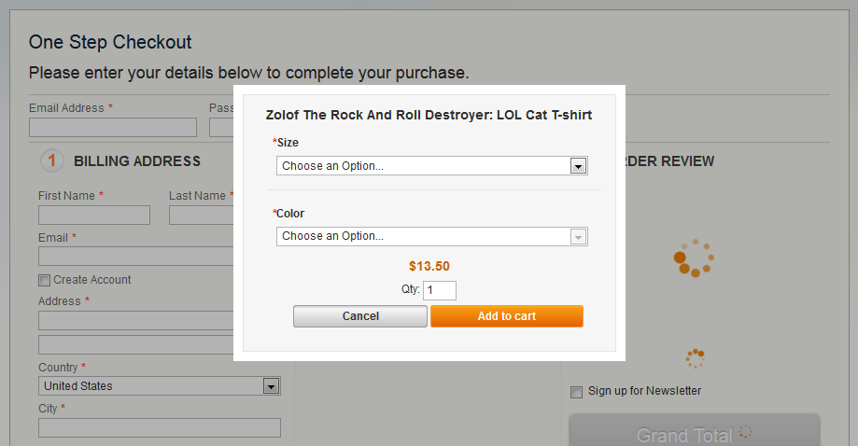
Task: Click the First Name input field
Action: tap(94, 216)
